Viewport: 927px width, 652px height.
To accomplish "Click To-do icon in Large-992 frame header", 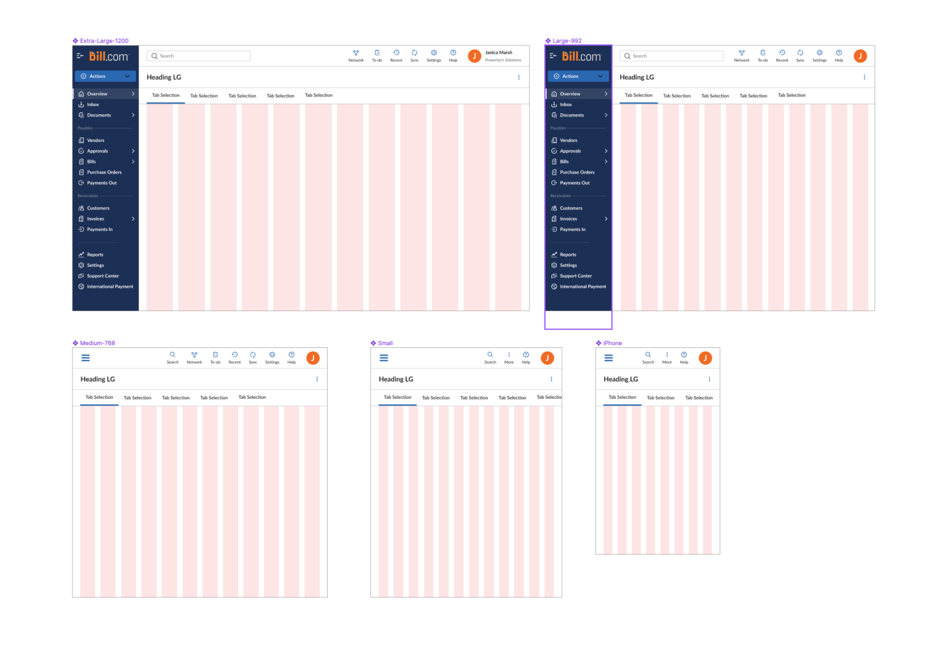I will (x=762, y=53).
